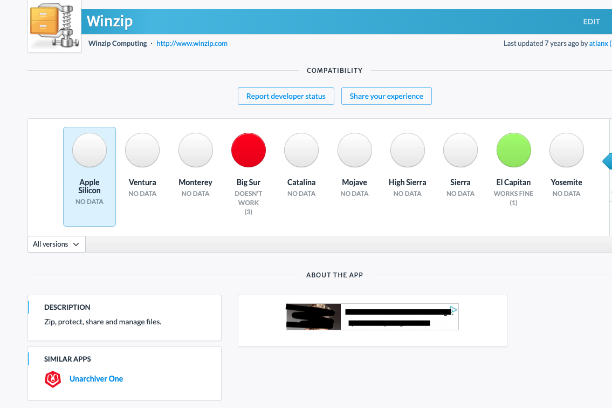The height and width of the screenshot is (408, 612).
Task: Click the Winzip app icon
Action: click(54, 26)
